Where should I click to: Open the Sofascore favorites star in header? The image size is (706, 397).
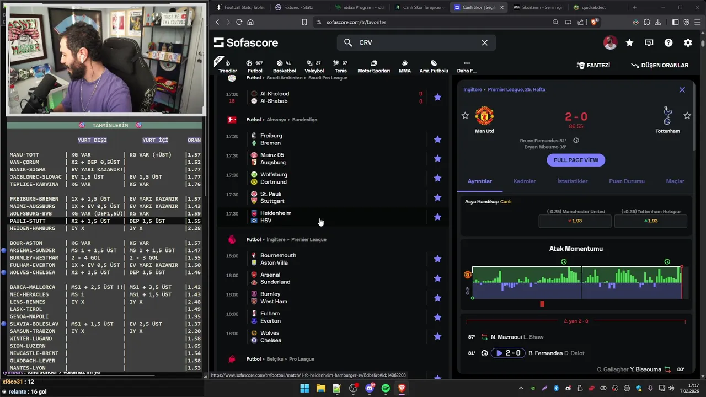[629, 42]
